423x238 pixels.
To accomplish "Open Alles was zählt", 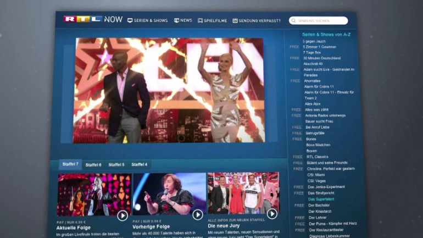I will tap(317, 110).
